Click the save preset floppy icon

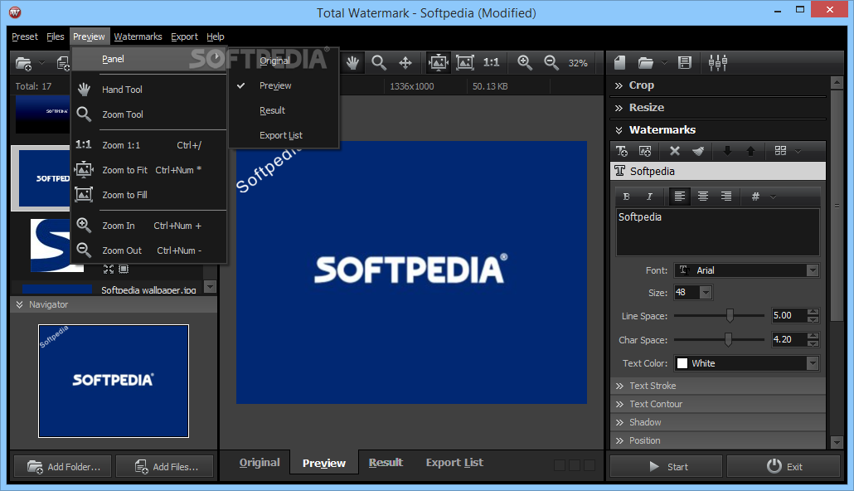[x=685, y=63]
